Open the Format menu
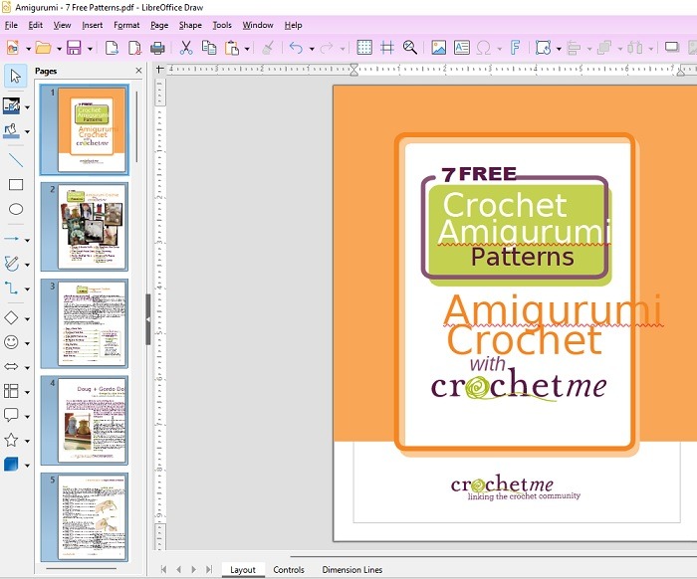Viewport: 697px width, 579px height. pyautogui.click(x=126, y=25)
